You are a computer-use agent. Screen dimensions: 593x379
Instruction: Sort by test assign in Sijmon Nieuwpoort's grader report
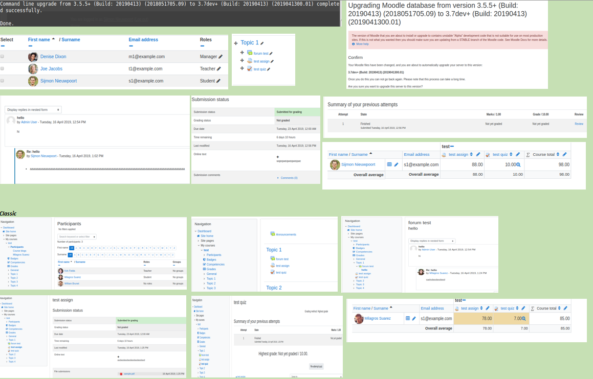[x=471, y=154]
